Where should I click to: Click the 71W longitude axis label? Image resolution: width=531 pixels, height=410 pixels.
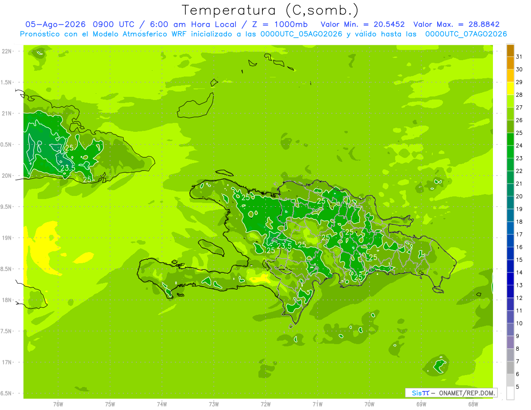pyautogui.click(x=317, y=404)
